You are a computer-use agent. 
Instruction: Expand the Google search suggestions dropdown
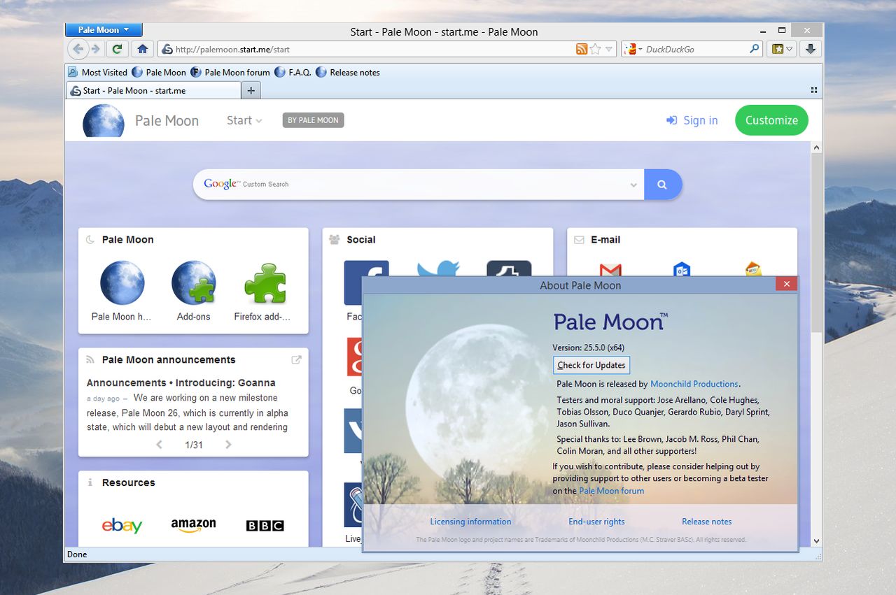pos(633,185)
